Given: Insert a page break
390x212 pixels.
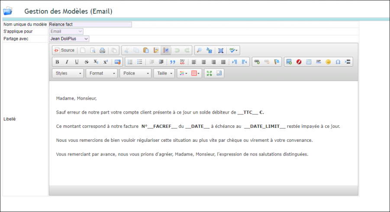Looking at the screenshot, I should pos(348,62).
